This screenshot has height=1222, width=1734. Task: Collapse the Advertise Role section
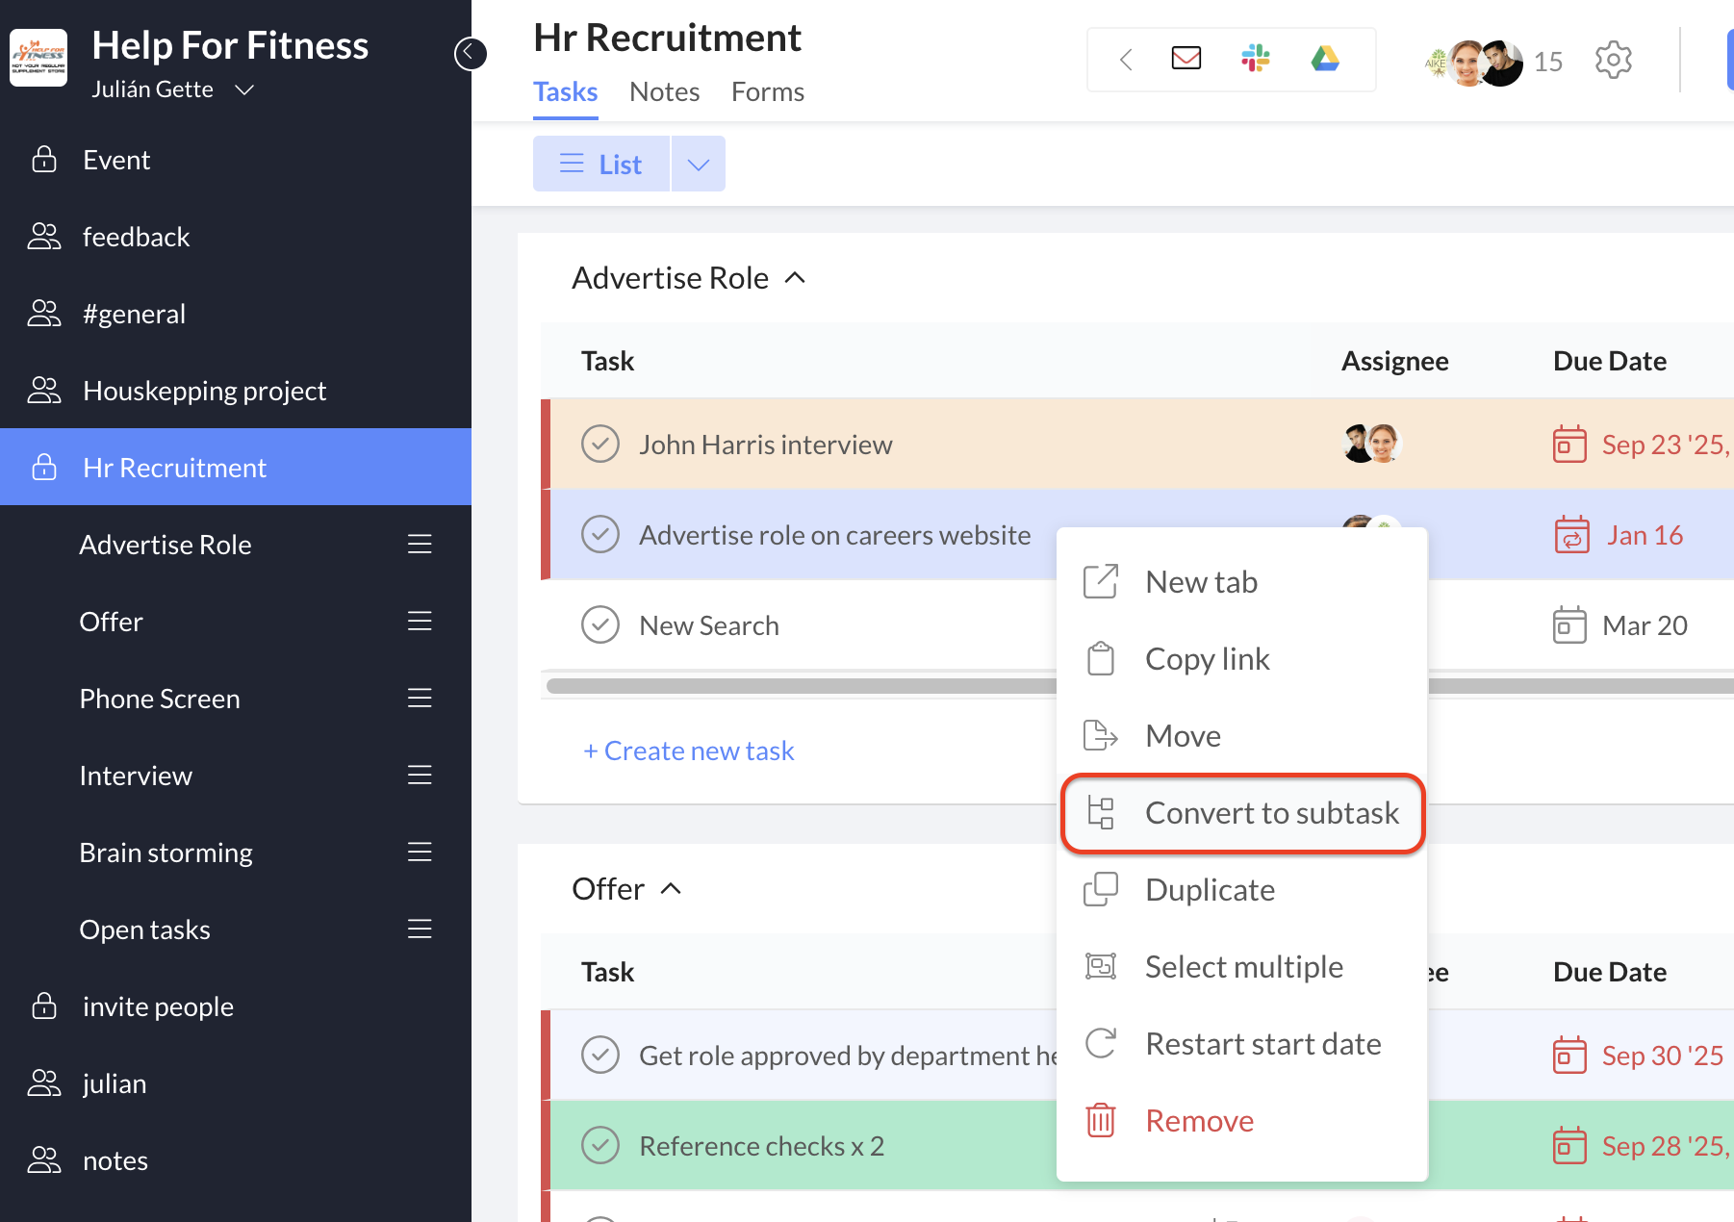pos(795,278)
